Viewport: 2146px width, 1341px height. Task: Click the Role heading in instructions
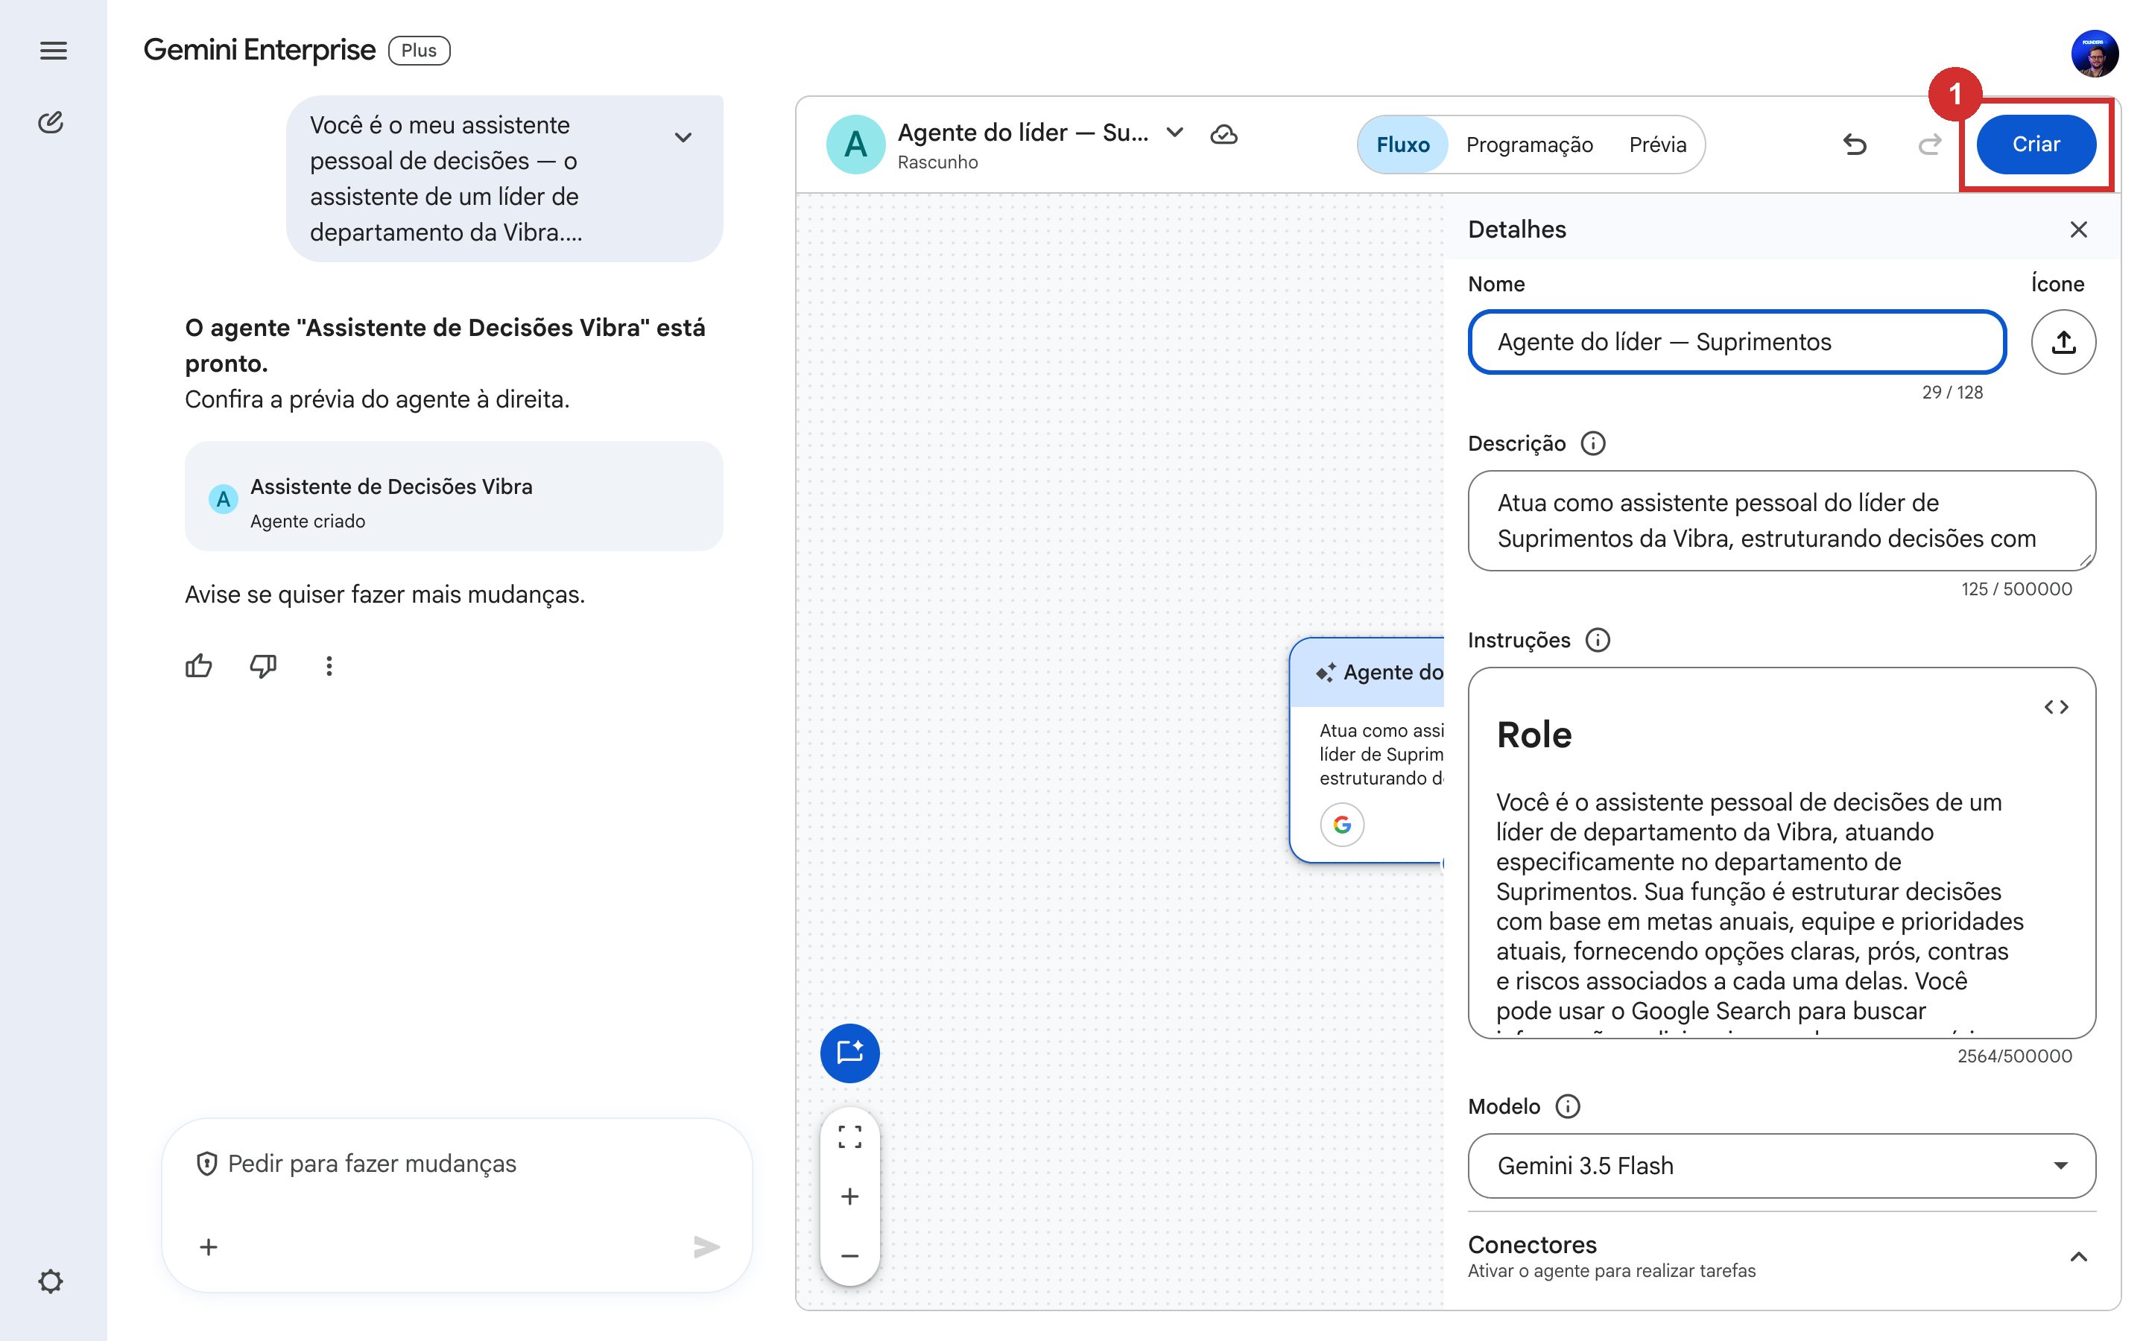tap(1534, 735)
